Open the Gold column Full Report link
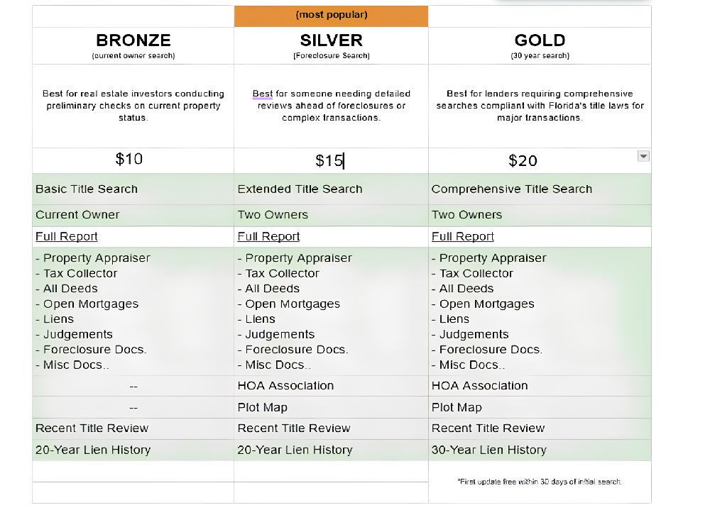 [462, 237]
